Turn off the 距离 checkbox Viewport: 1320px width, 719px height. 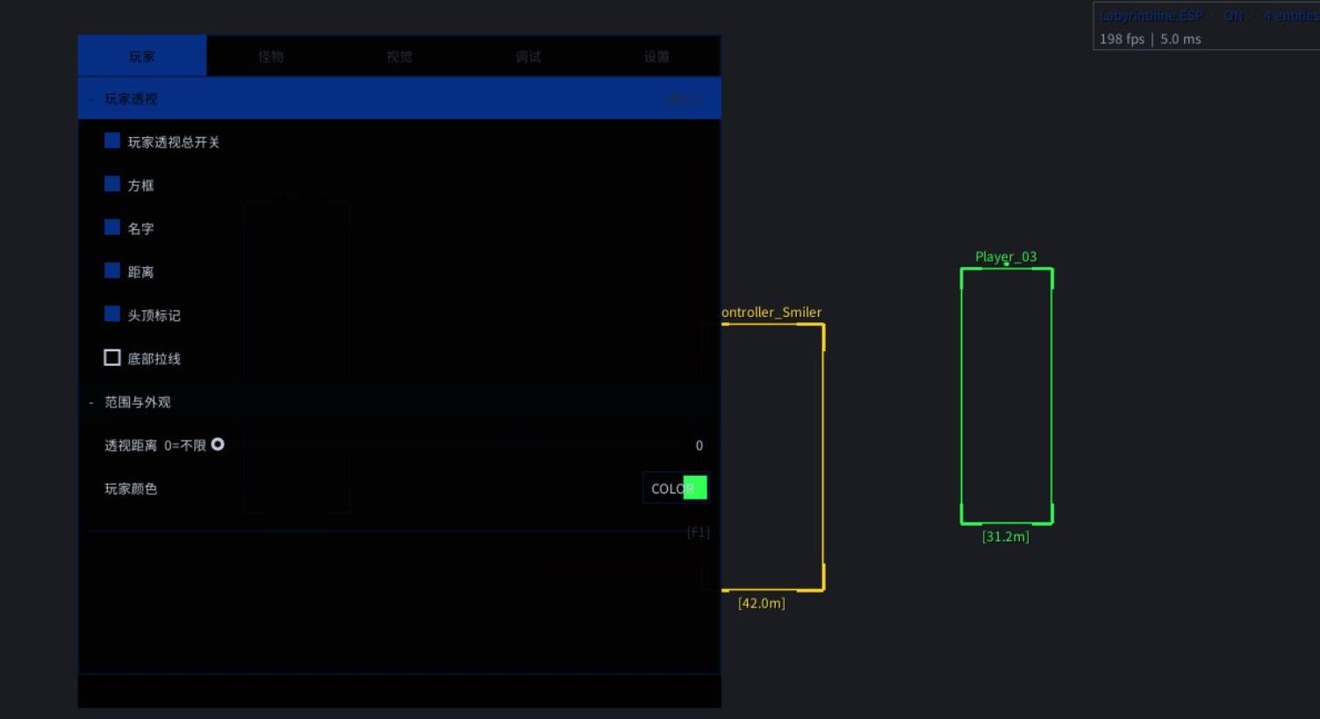112,270
